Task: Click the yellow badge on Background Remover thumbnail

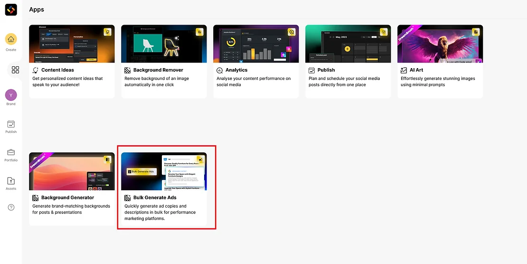Action: [x=199, y=32]
